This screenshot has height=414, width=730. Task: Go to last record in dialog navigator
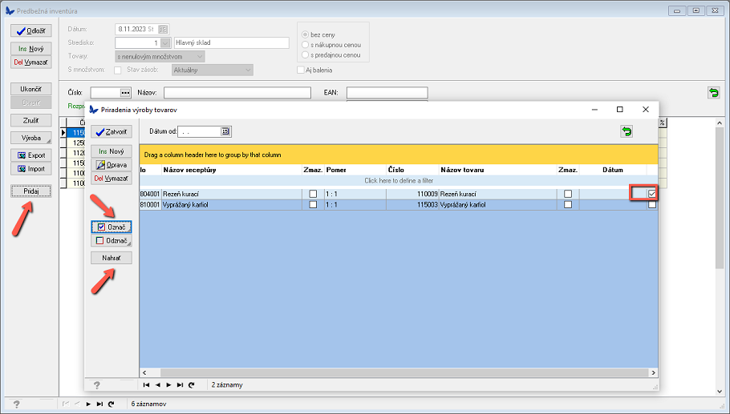click(x=180, y=384)
